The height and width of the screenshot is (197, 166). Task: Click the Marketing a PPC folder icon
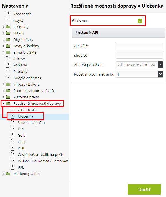pyautogui.click(x=8, y=174)
